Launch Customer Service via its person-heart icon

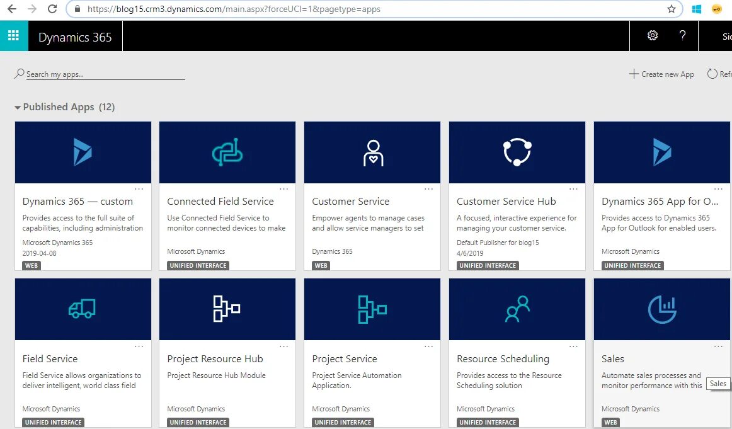372,152
